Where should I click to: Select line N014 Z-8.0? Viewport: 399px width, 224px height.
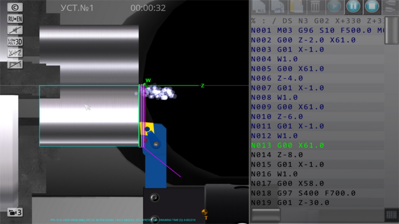[317, 155]
